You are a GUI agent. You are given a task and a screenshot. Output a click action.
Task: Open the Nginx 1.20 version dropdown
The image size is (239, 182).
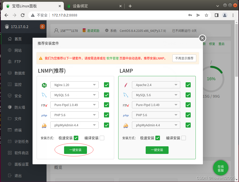click(74, 85)
